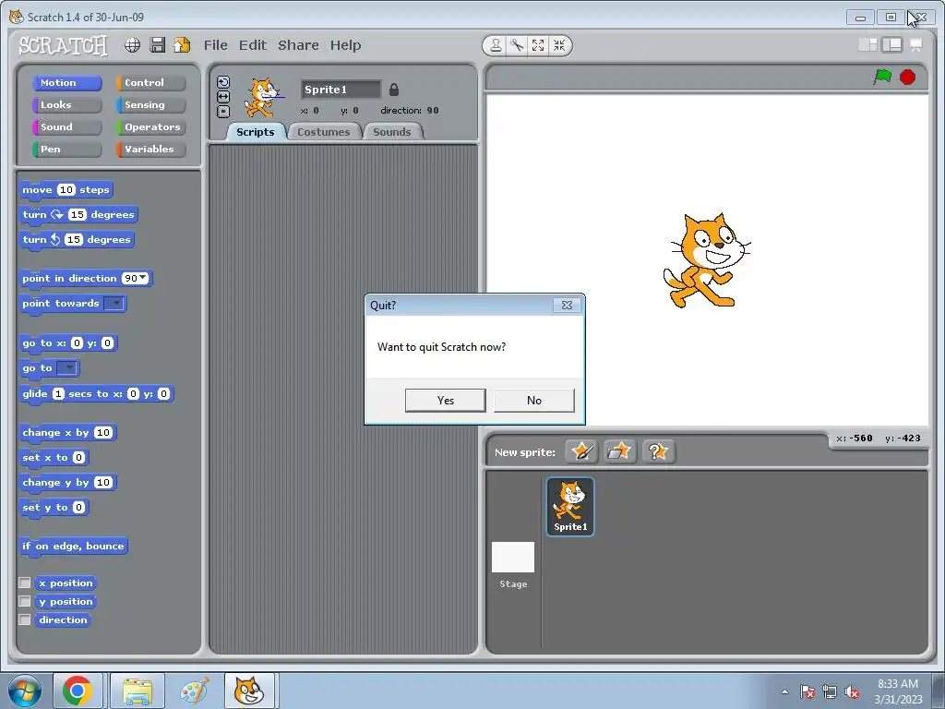The width and height of the screenshot is (945, 709).
Task: Open Chrome from the taskbar
Action: 78,691
